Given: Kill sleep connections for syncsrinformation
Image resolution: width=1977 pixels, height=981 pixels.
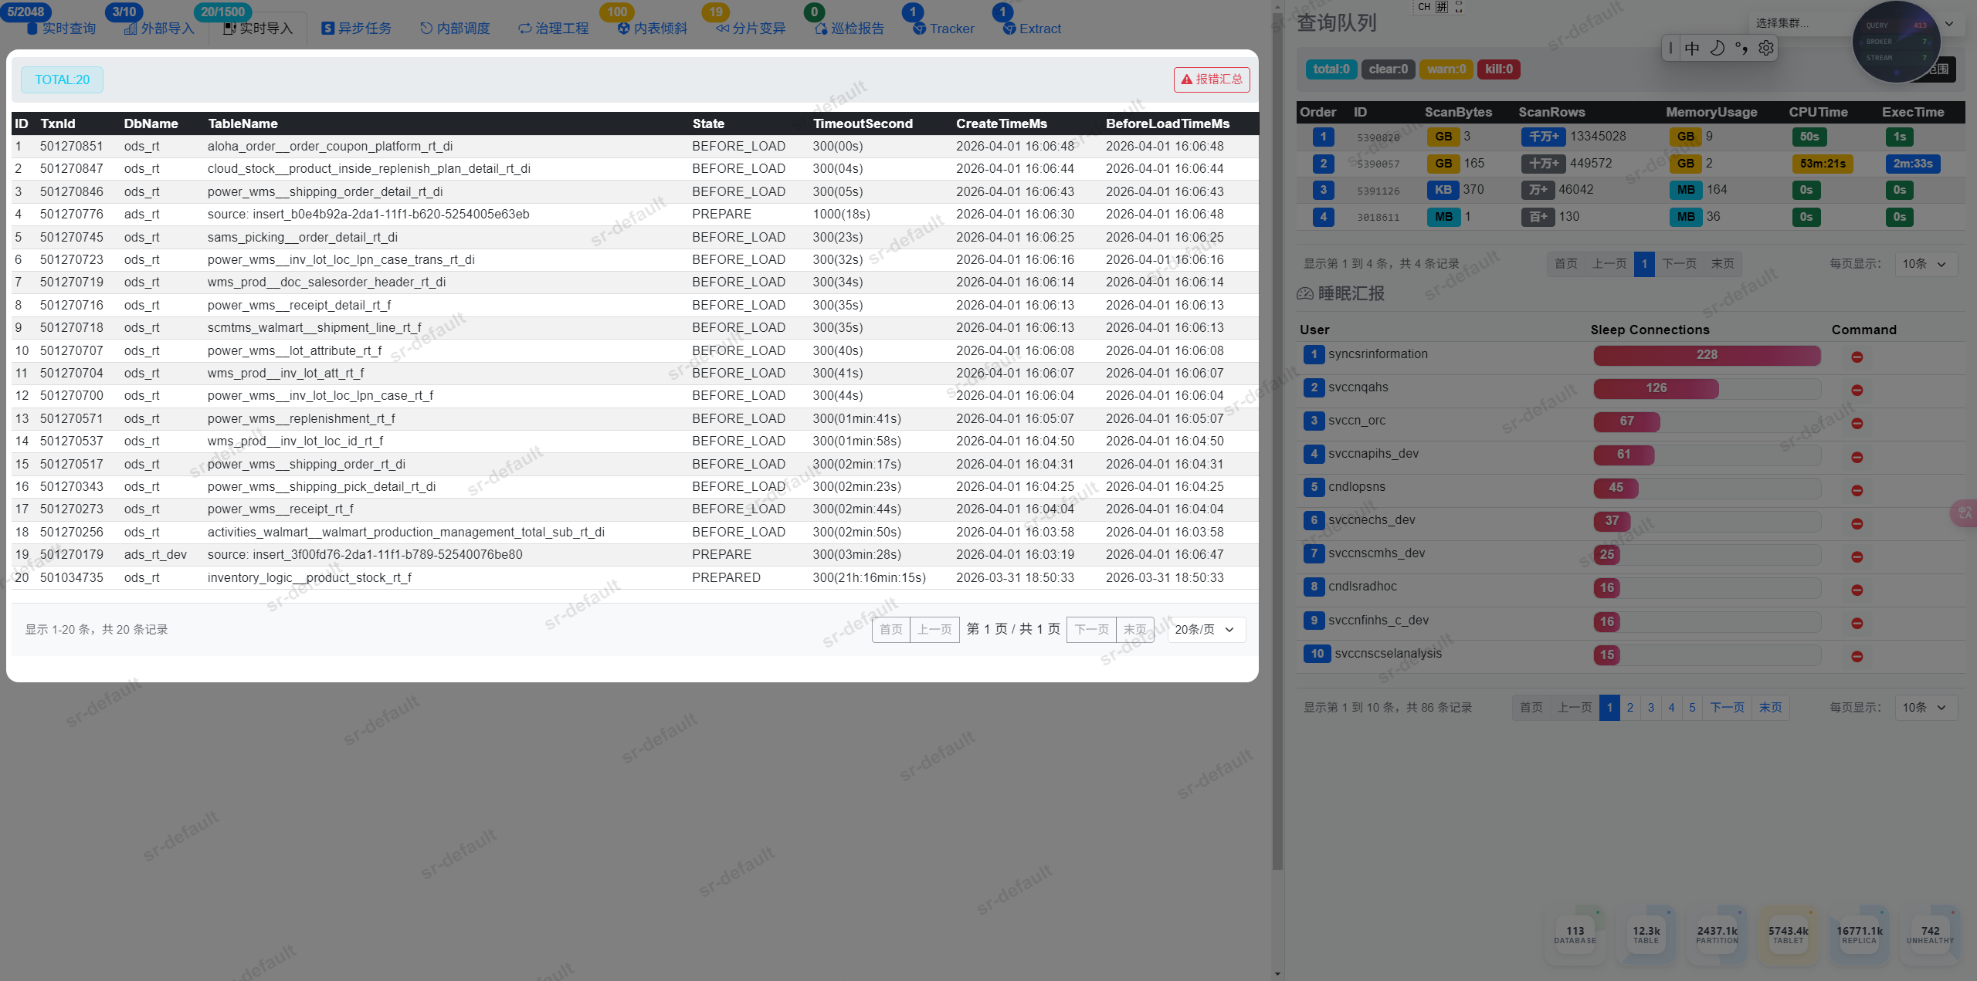Looking at the screenshot, I should (x=1857, y=357).
